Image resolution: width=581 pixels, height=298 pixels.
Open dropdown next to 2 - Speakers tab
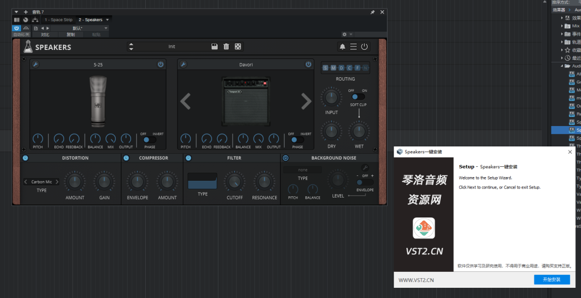tap(108, 20)
